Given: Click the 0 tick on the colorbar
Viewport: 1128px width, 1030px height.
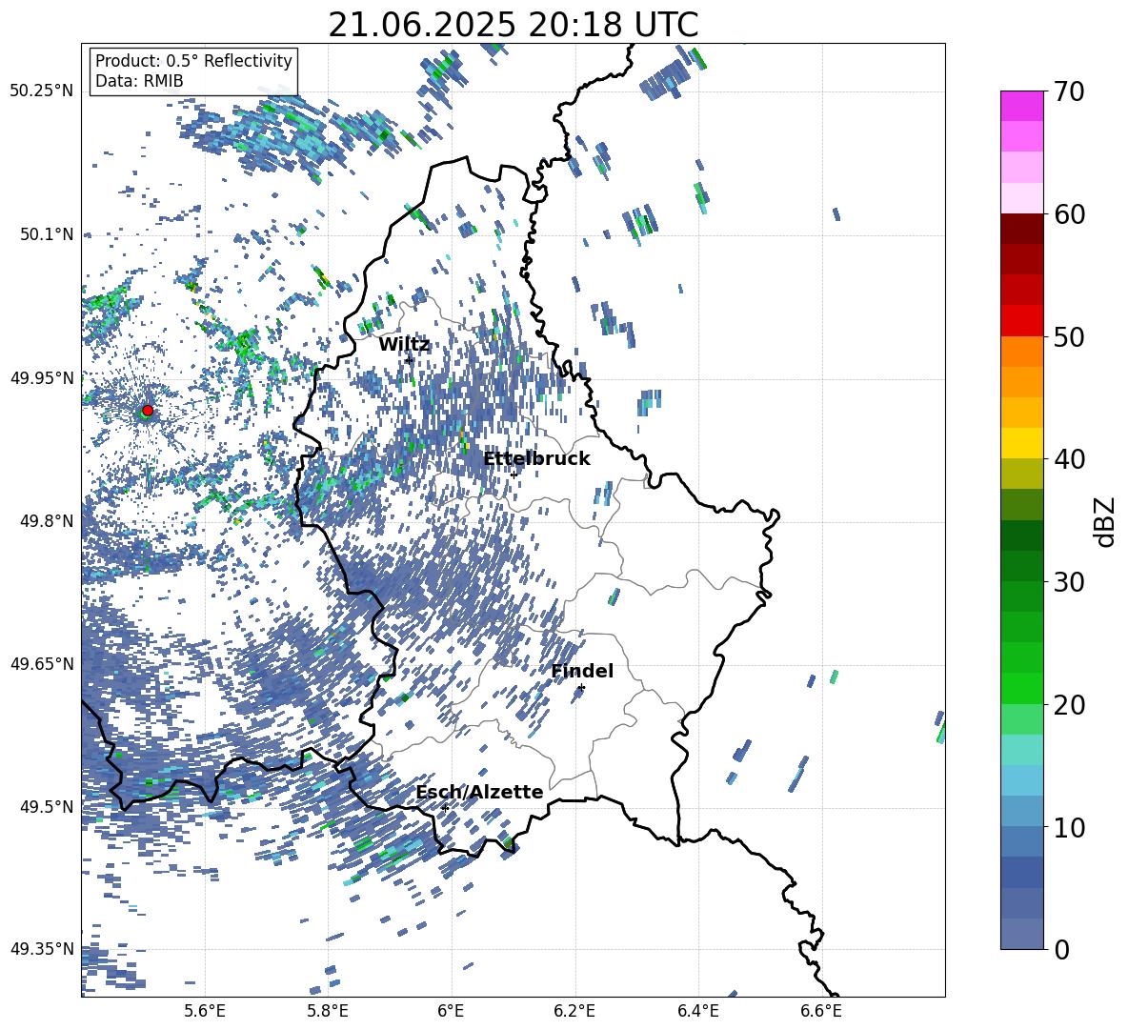Looking at the screenshot, I should pyautogui.click(x=1060, y=949).
